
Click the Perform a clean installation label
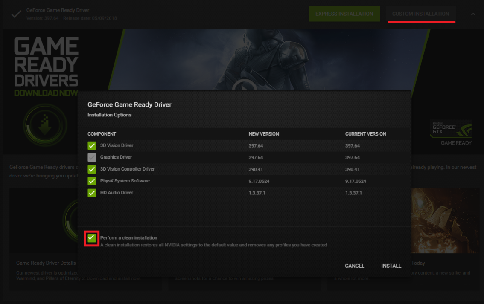(128, 238)
